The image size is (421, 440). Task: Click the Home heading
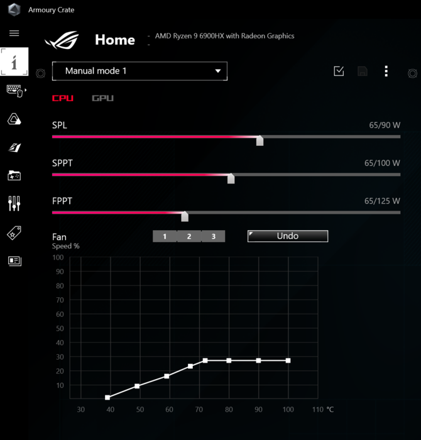coord(115,40)
